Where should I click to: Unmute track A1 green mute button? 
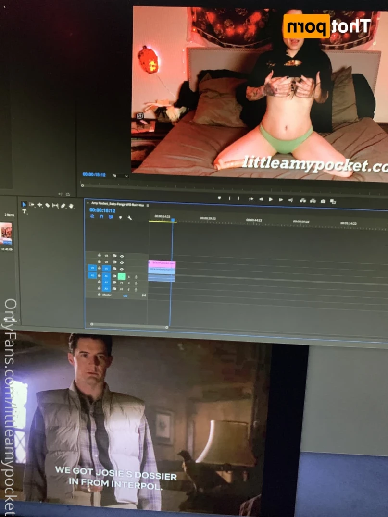tap(122, 276)
